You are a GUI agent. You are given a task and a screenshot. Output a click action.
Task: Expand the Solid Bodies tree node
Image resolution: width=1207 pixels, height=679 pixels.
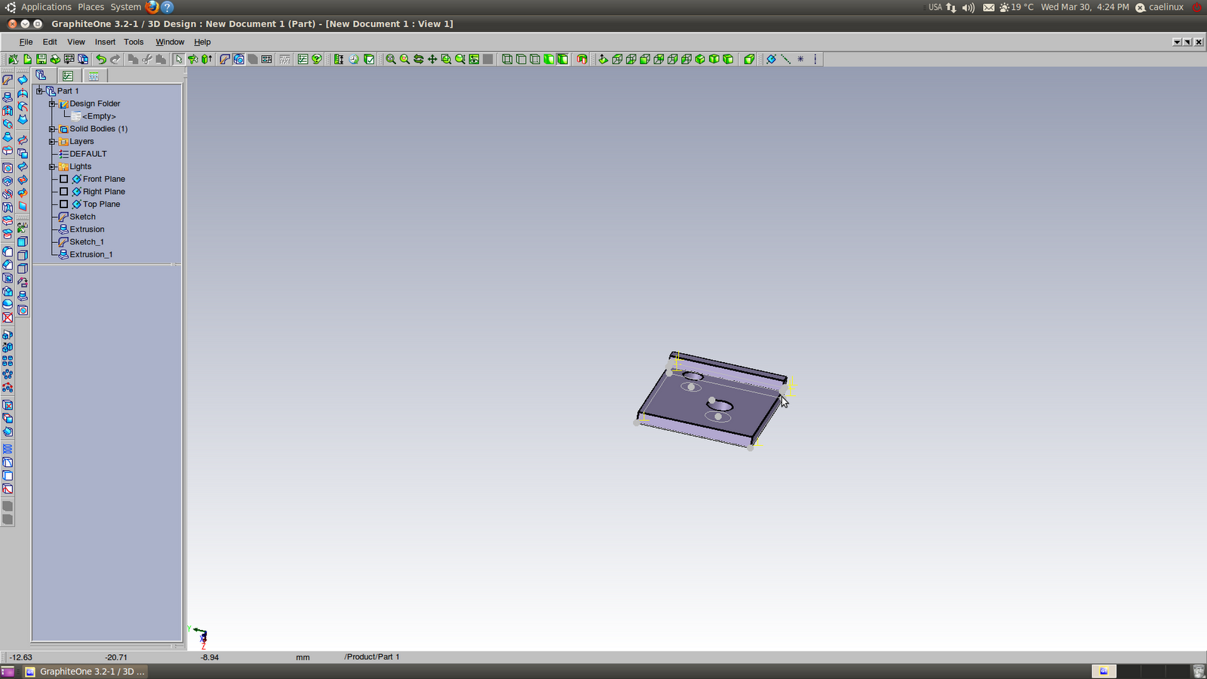51,128
